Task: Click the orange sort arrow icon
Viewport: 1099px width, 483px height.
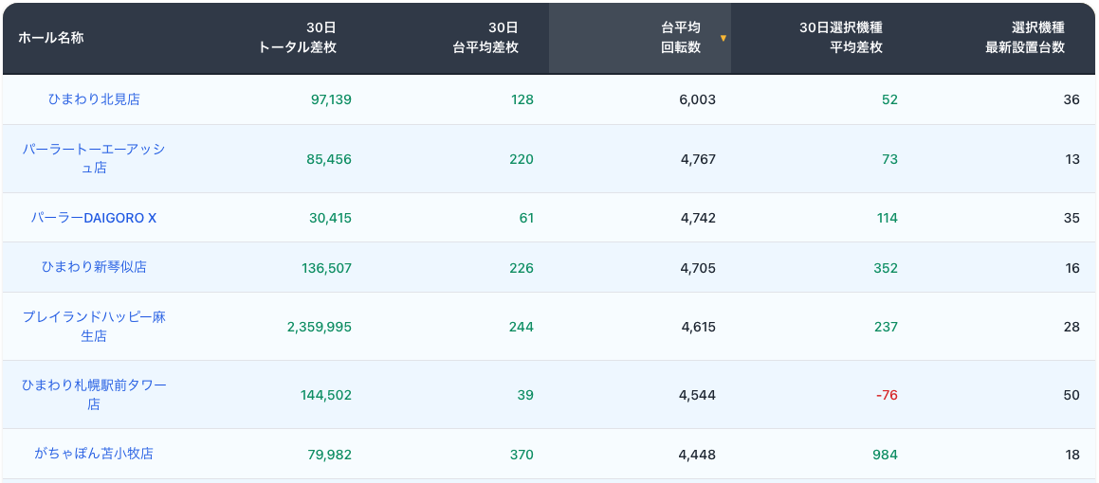Action: pos(723,39)
